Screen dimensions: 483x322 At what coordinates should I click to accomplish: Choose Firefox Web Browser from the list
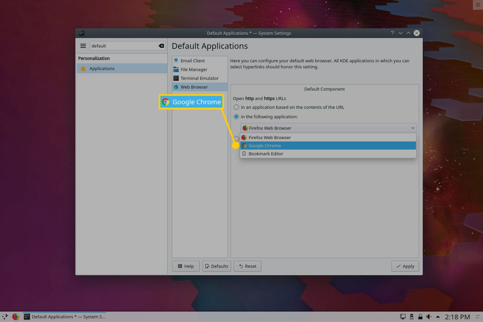[x=328, y=137]
